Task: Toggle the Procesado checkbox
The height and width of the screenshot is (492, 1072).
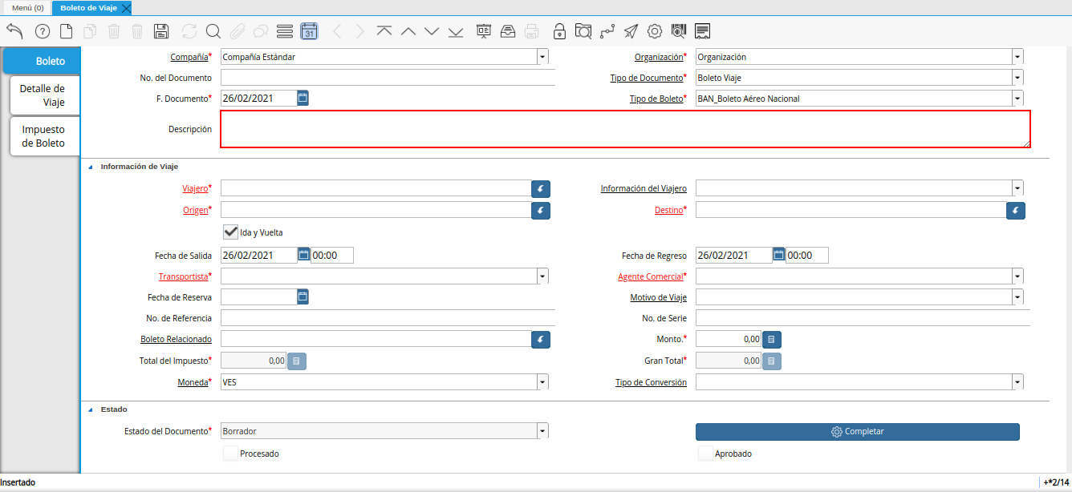Action: [231, 454]
